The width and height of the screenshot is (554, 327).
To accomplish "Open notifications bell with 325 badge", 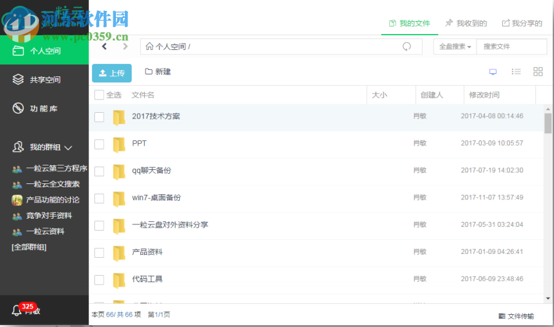I will tap(17, 310).
